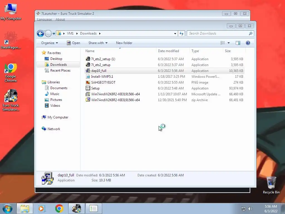Expand the address bar history dropdown
The width and height of the screenshot is (285, 214).
(x=175, y=34)
